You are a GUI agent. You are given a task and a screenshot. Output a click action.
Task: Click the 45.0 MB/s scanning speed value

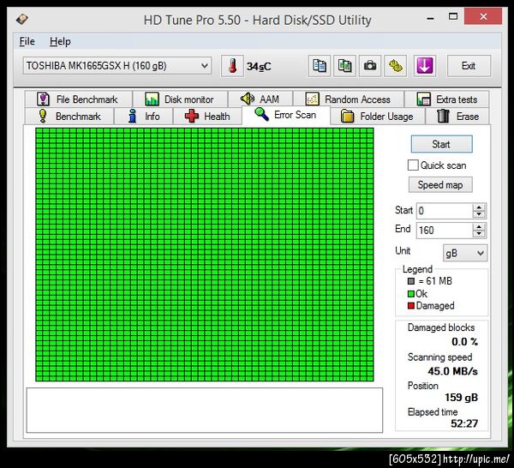point(452,371)
